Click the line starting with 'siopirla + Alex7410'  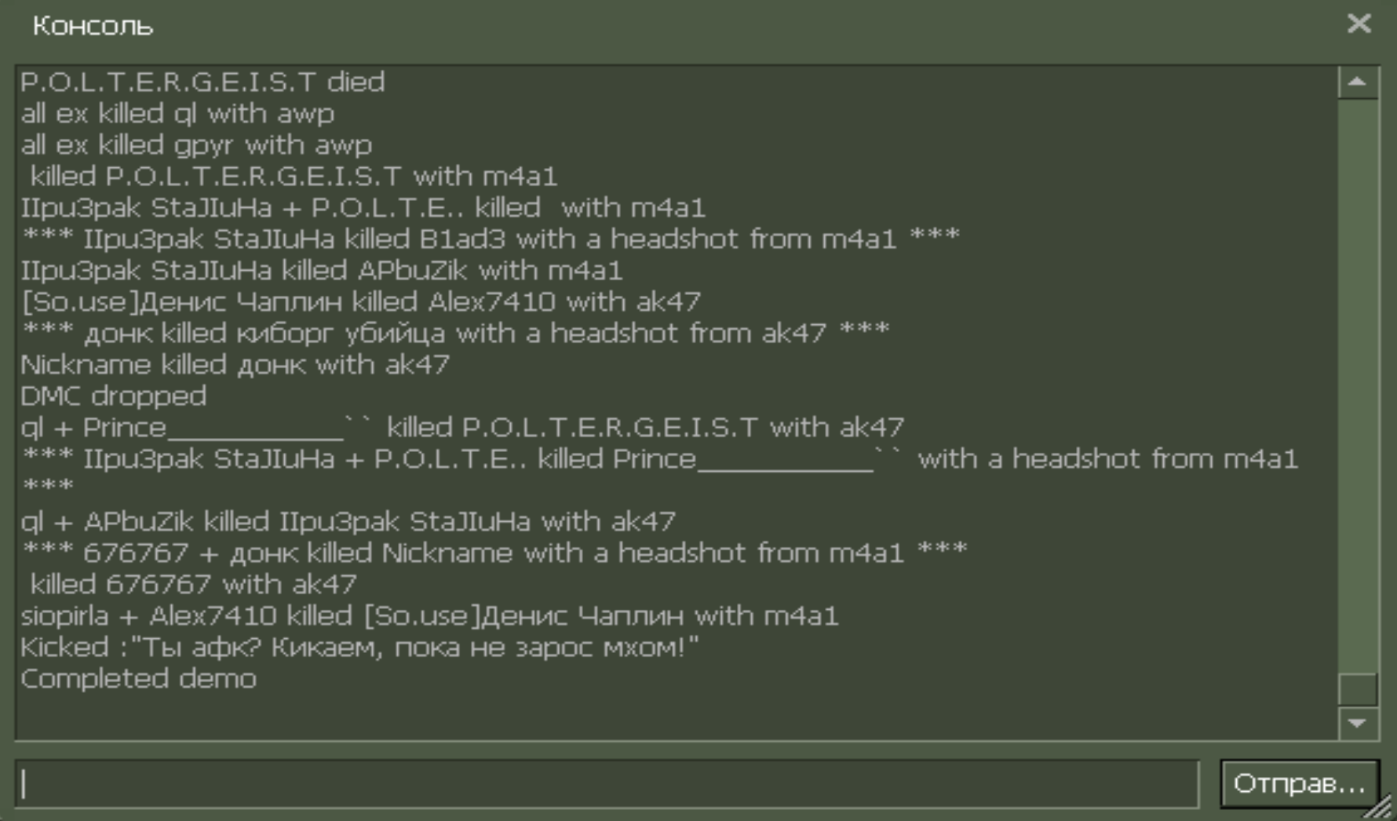[429, 616]
